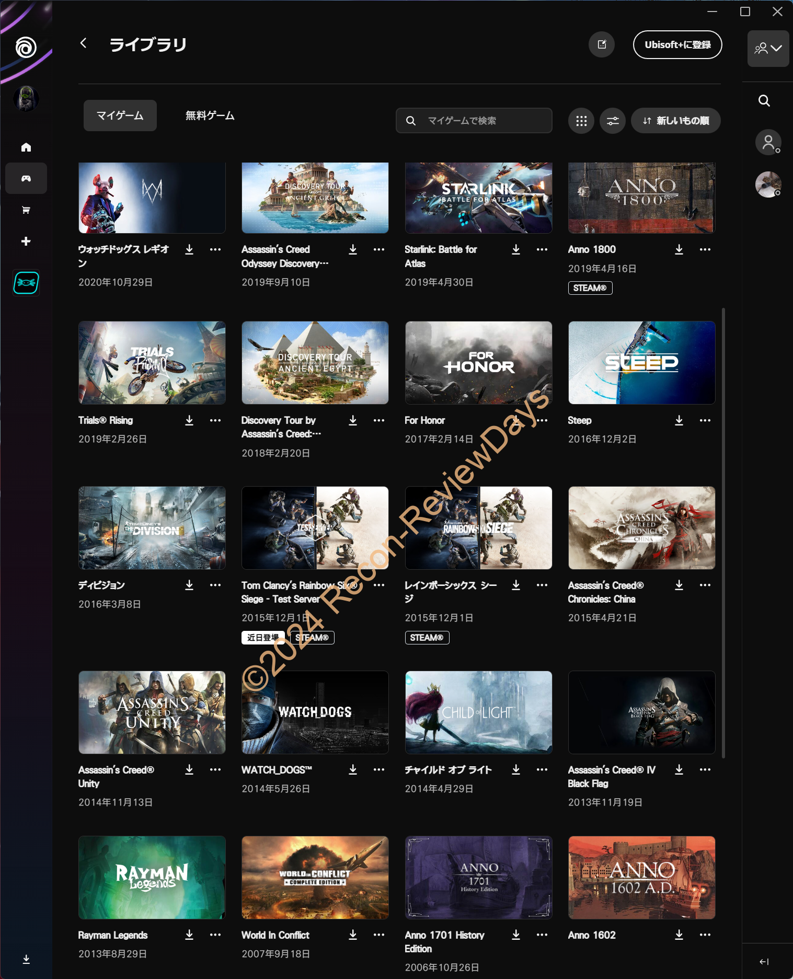Viewport: 793px width, 979px height.
Task: Click the Ubisoft logo in sidebar
Action: click(26, 48)
